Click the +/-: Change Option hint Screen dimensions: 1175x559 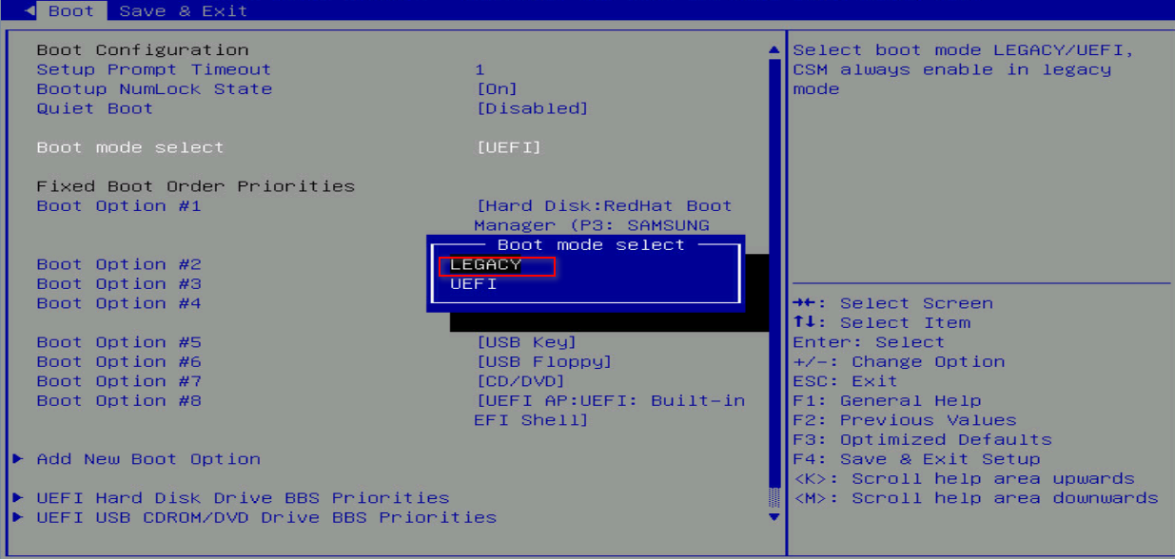pos(899,362)
